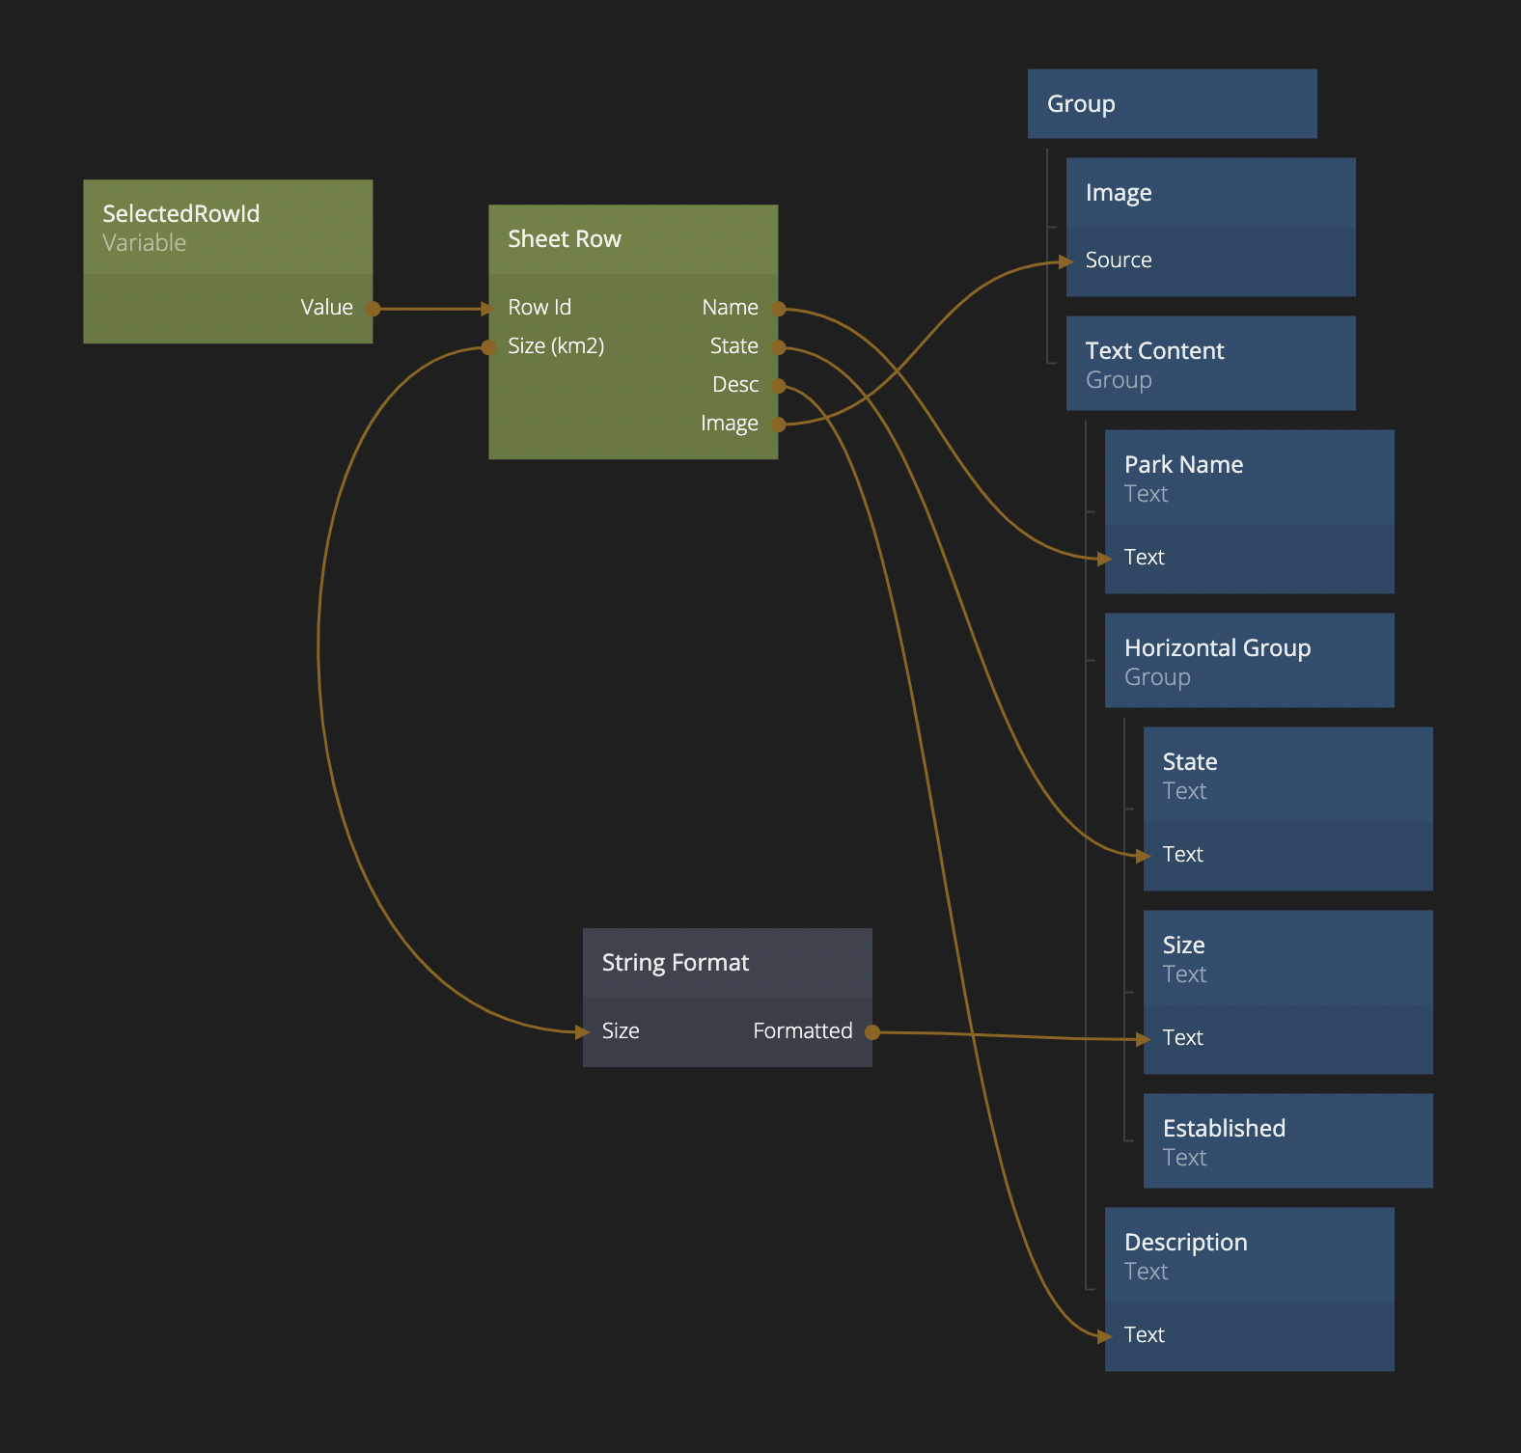Select the String Format node
Screen dimensions: 1521x1453
[727, 963]
